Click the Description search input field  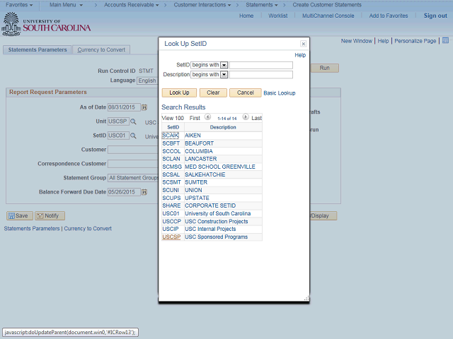[x=261, y=75]
